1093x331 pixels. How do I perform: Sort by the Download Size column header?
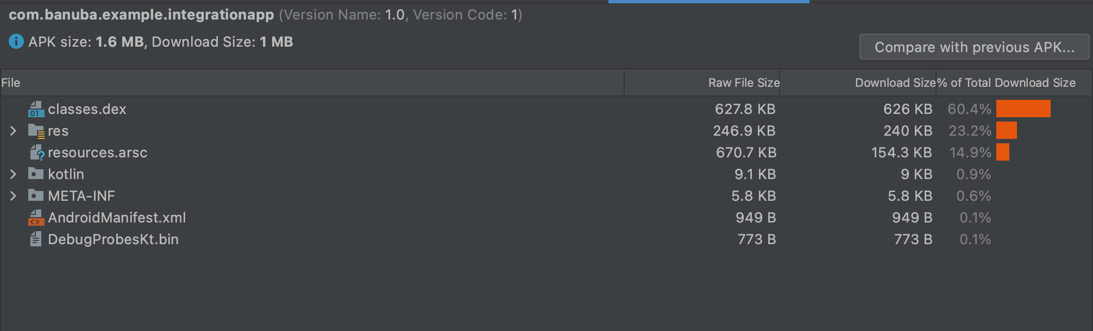[x=858, y=82]
